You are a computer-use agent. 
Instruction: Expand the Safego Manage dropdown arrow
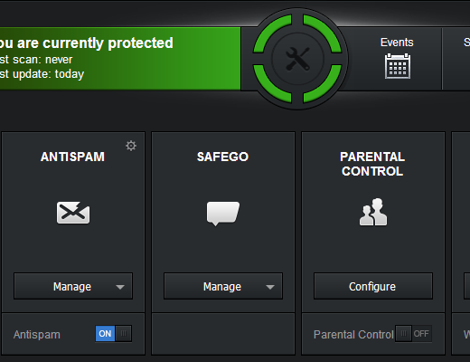tap(270, 287)
